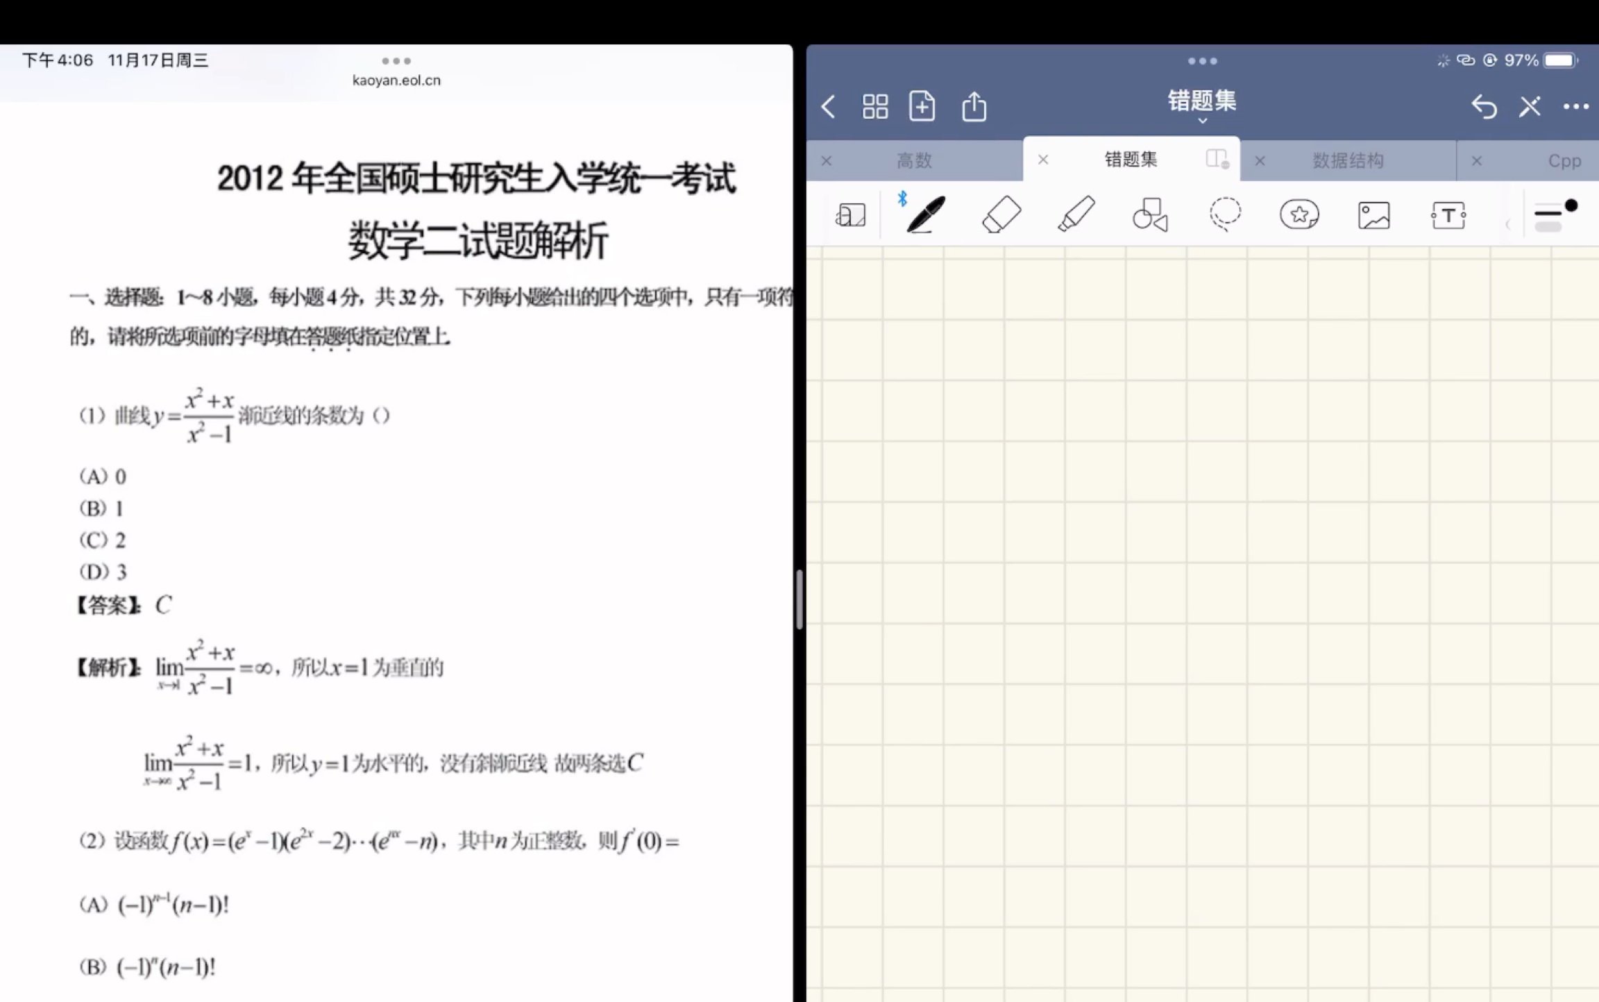1599x1002 pixels.
Task: Select the Highlighter tool
Action: click(x=1076, y=214)
